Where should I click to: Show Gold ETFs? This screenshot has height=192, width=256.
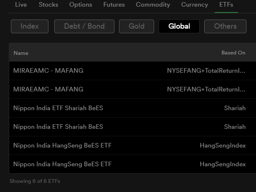pyautogui.click(x=137, y=26)
